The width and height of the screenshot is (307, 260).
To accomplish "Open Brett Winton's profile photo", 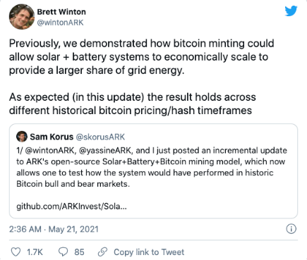I will click(22, 17).
